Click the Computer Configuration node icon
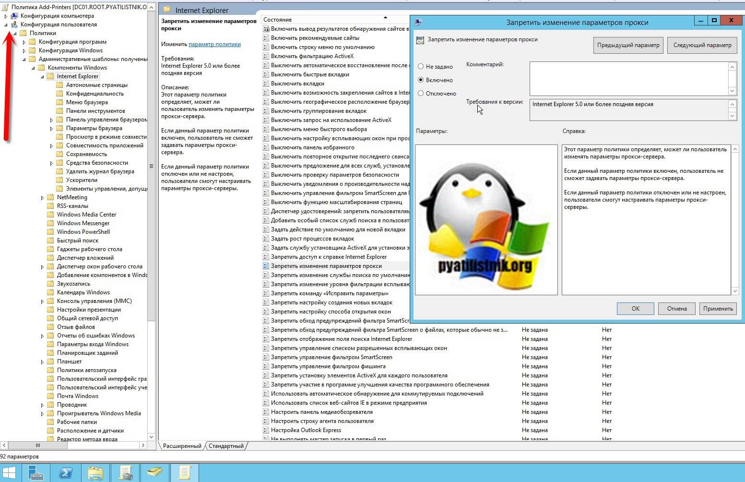This screenshot has height=482, width=745. [14, 16]
